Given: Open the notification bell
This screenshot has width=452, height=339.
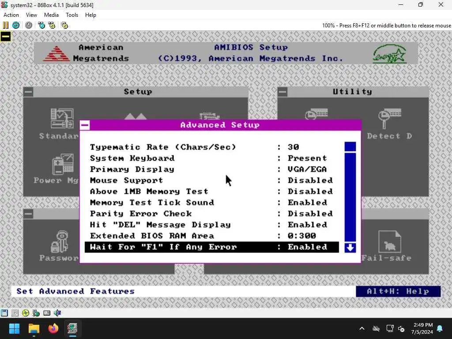Looking at the screenshot, I should [440, 328].
